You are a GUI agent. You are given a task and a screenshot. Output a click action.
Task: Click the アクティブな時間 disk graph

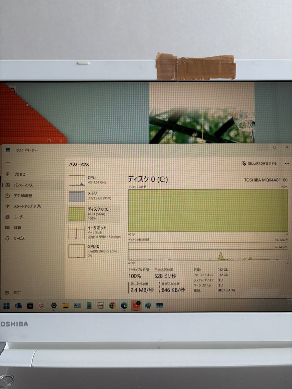(x=208, y=210)
